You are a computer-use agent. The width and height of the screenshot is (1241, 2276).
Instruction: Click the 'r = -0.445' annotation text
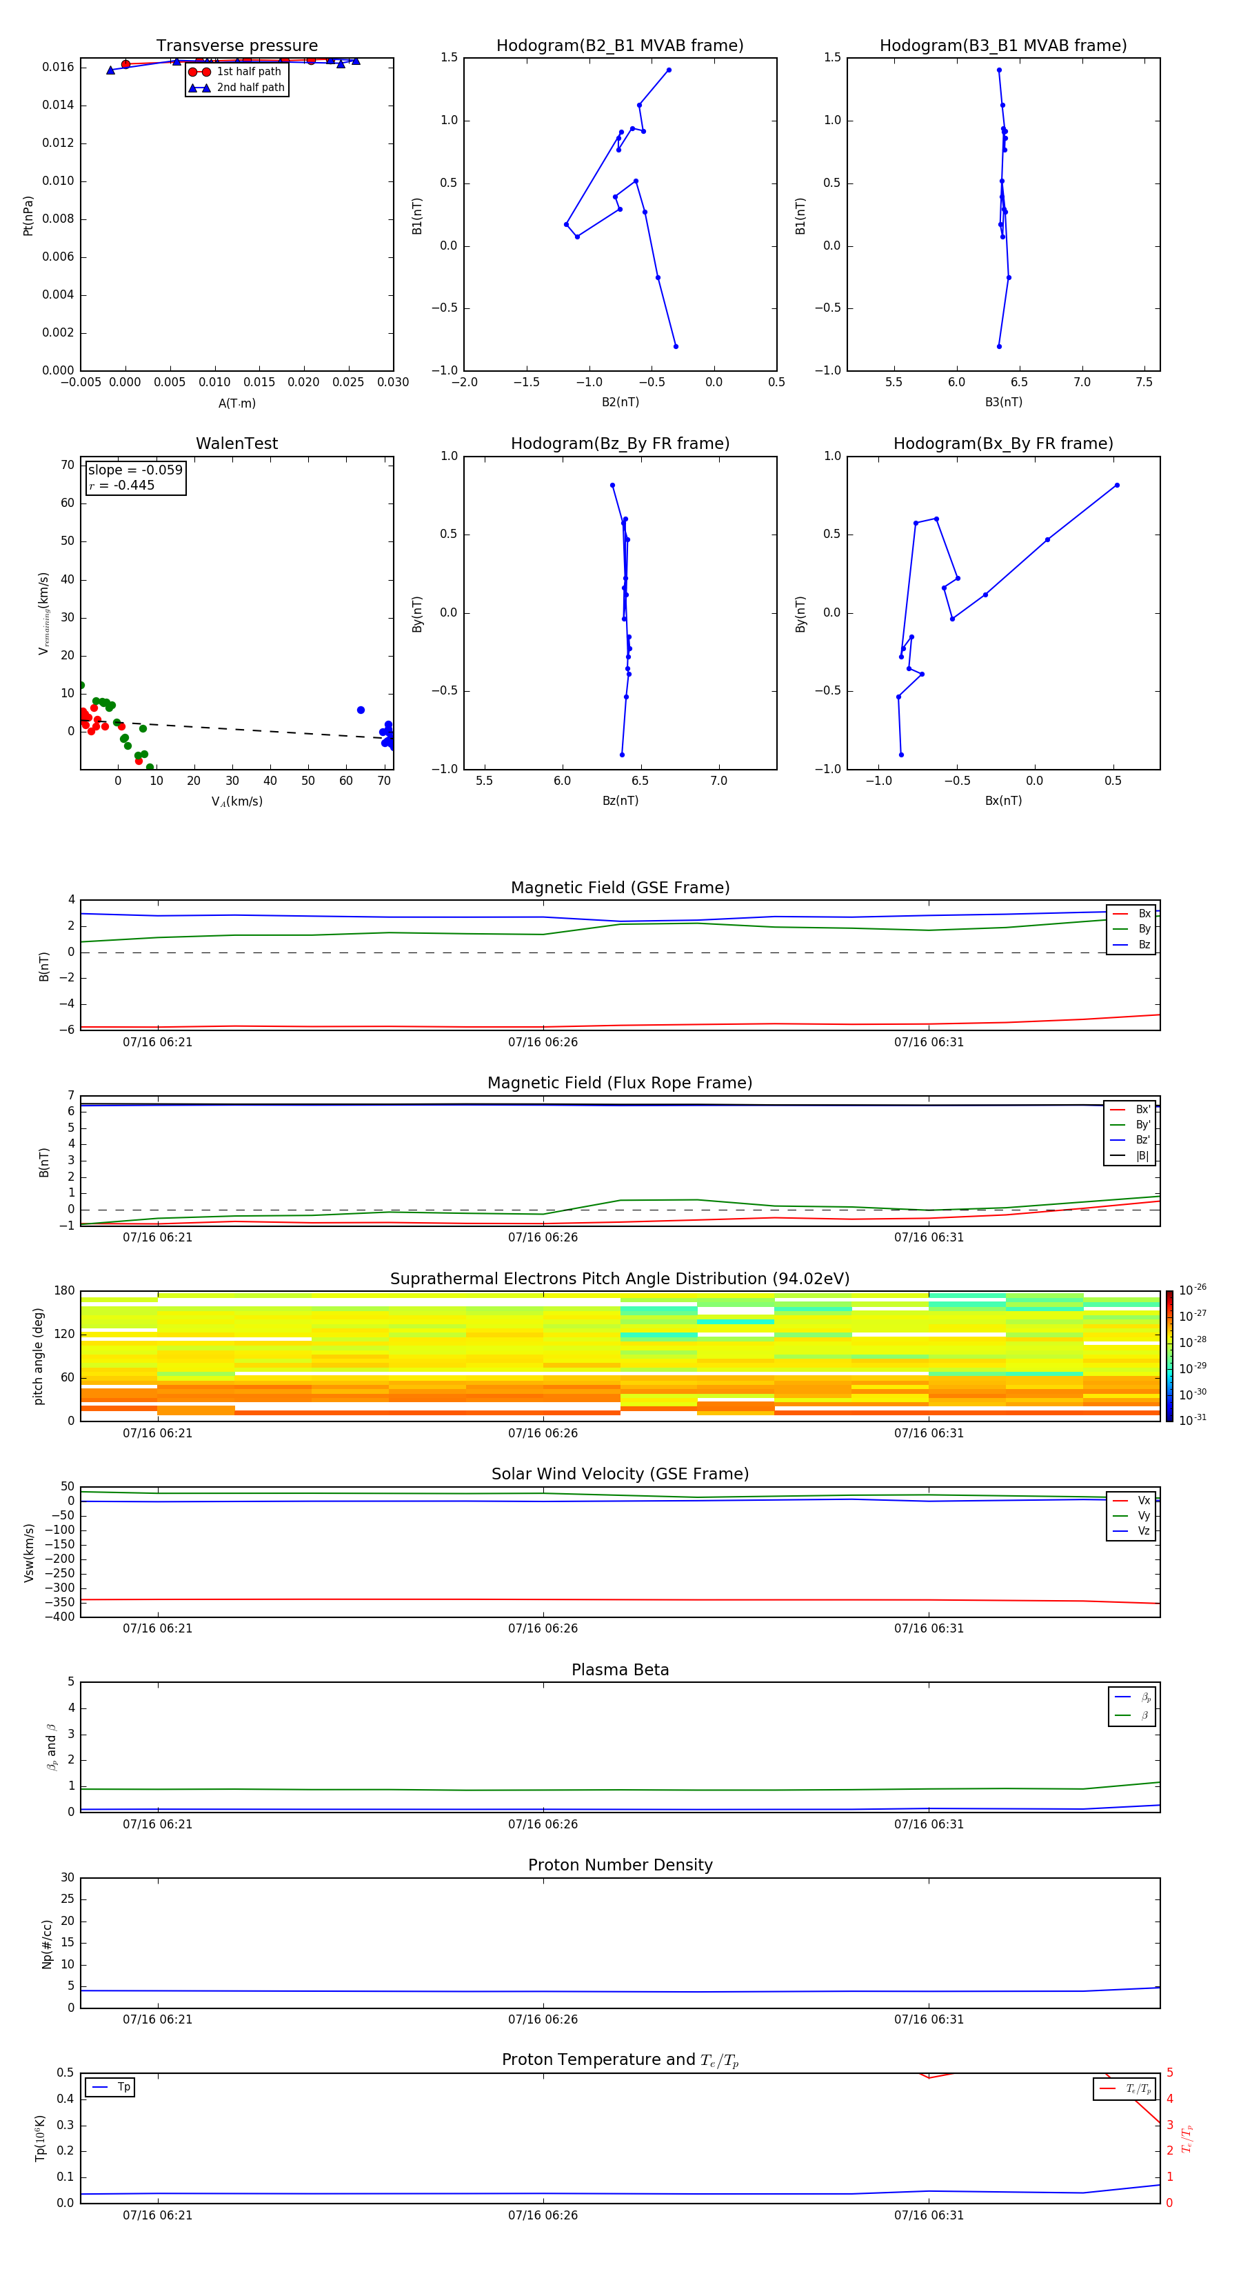pyautogui.click(x=122, y=485)
